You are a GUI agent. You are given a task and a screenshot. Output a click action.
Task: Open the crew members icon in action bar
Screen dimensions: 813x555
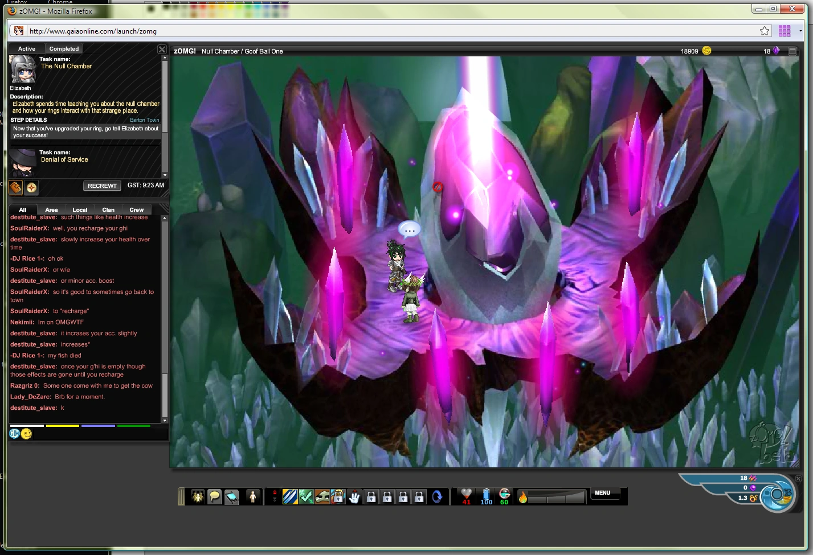click(x=198, y=497)
